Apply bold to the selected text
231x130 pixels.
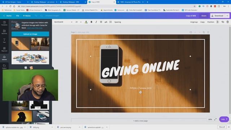click(91, 22)
